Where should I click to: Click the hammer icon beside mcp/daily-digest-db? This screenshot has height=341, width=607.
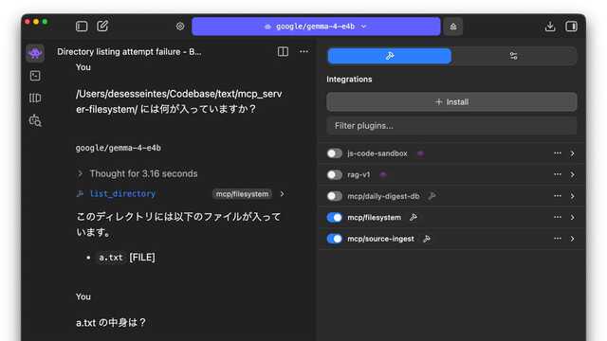[x=432, y=196]
